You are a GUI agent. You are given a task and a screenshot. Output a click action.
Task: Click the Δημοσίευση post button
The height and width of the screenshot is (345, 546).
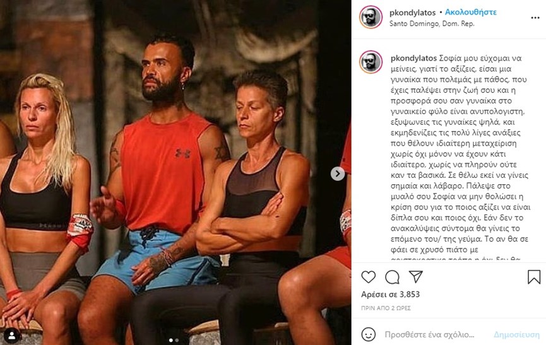[516, 334]
